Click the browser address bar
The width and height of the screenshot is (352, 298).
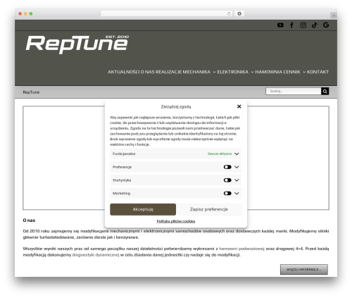[167, 14]
